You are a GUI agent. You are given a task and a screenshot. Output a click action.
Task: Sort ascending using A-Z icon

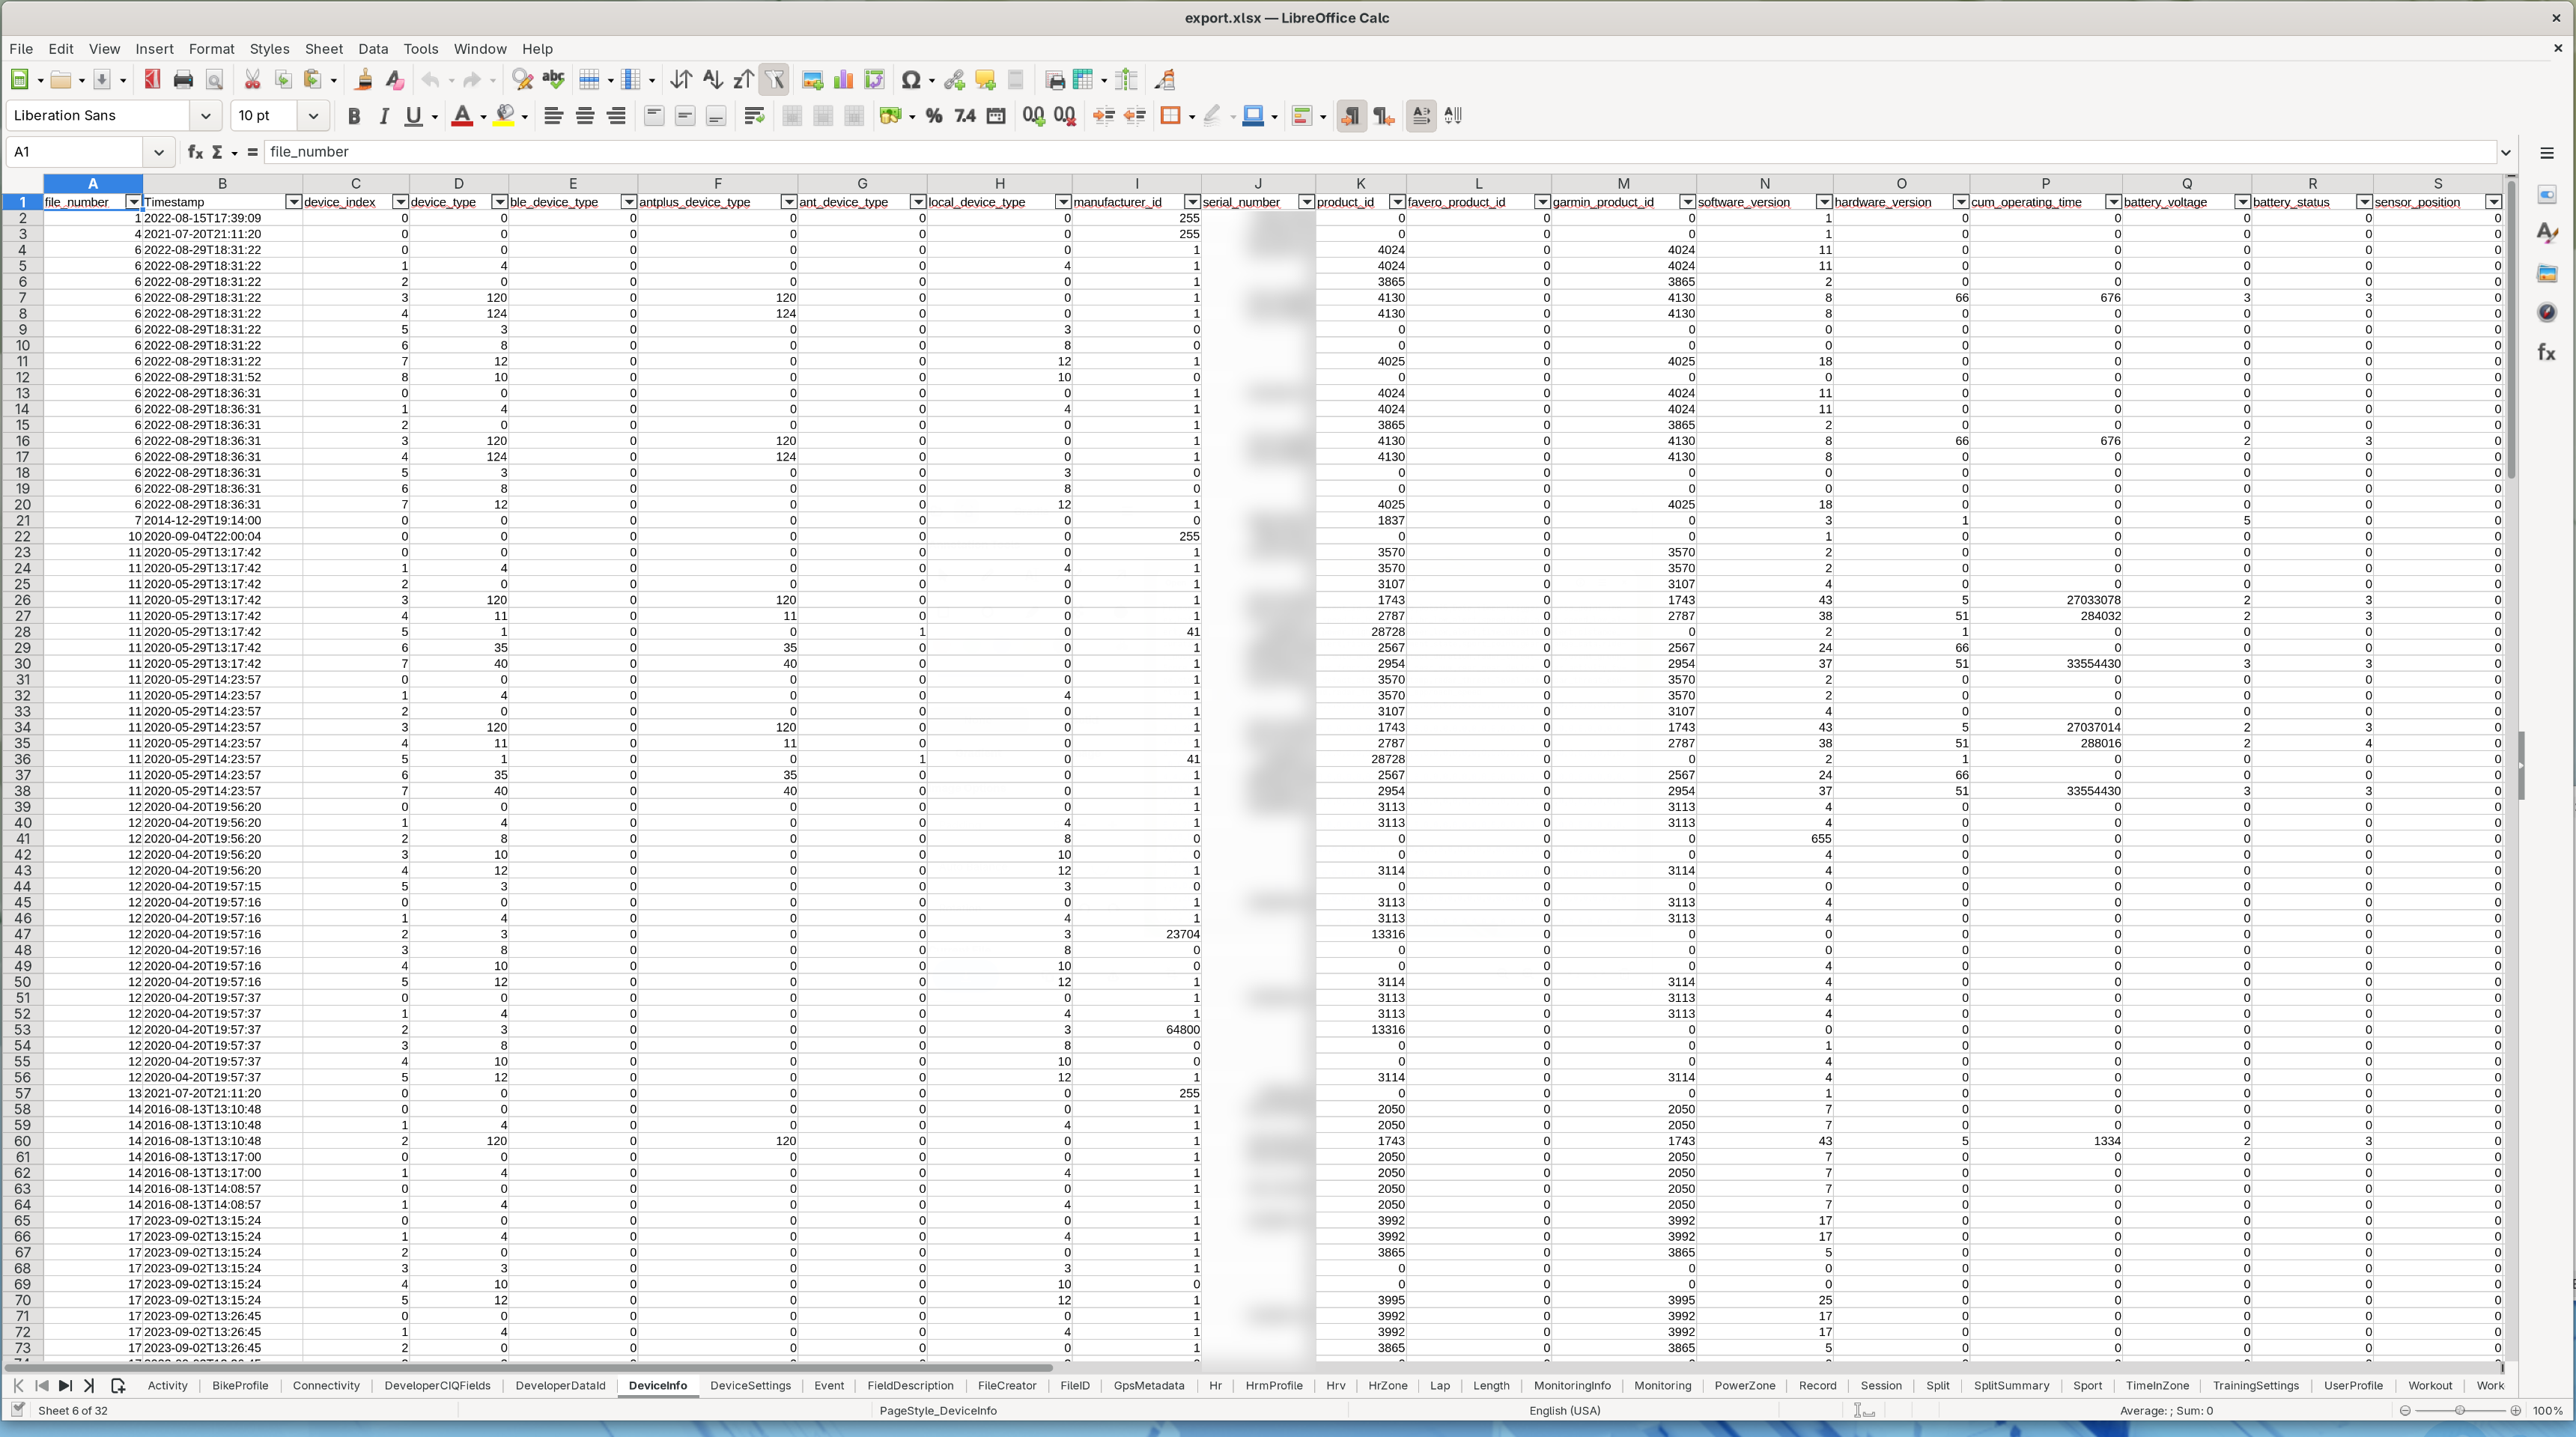712,80
